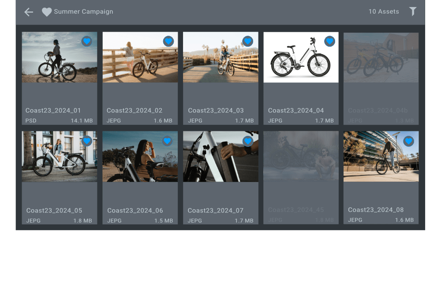Toggle favorite heart on Coast23_2024_02
441x294 pixels.
(168, 41)
